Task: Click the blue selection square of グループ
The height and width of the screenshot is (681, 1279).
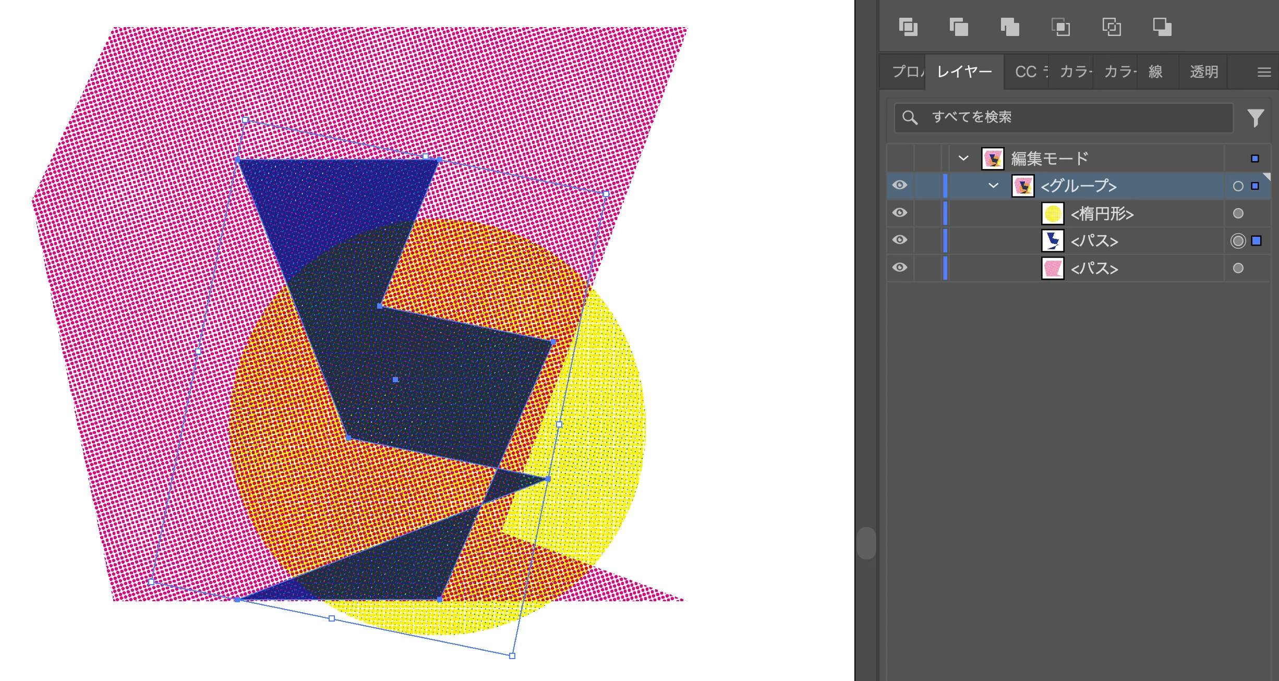Action: (x=1255, y=186)
